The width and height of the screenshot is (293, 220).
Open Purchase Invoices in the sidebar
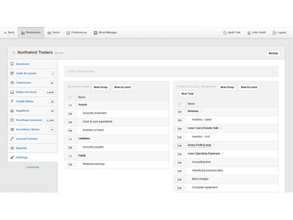[33, 120]
